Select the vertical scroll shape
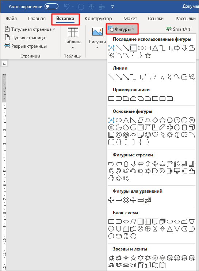The image size is (199, 271). click(141, 265)
